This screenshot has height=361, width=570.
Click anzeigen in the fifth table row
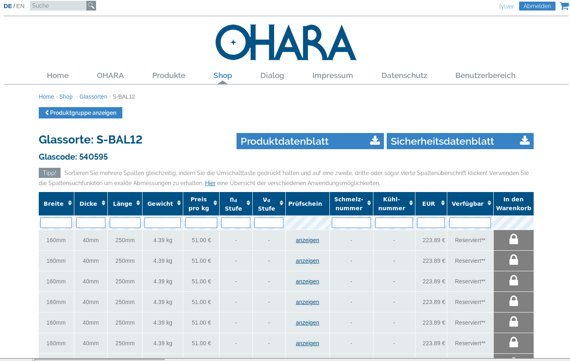click(308, 323)
